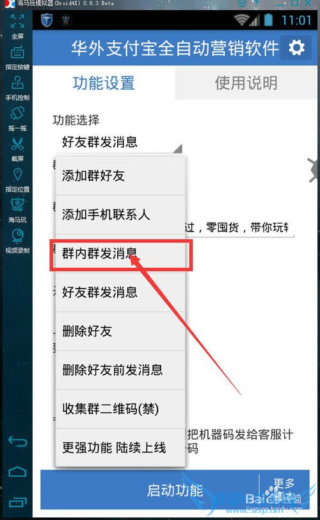The image size is (320, 520).
Task: Pick 删除好友 option in dropdown
Action: coord(120,331)
